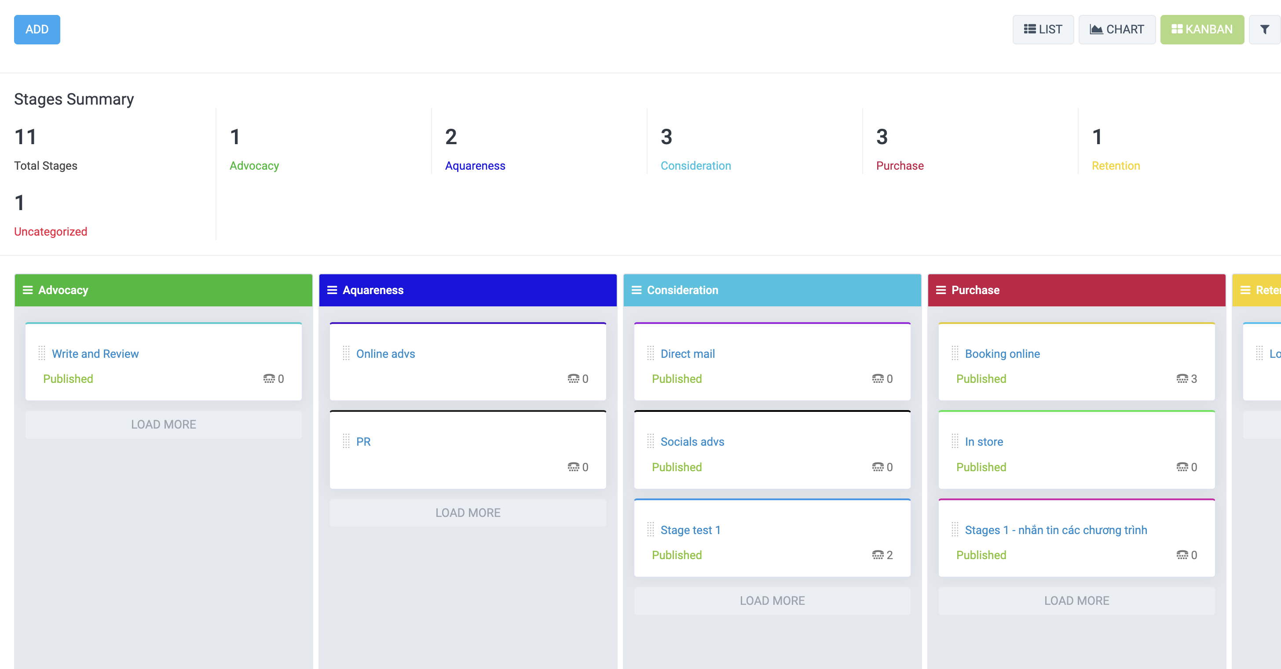Click drag handle on Online advs card
Viewport: 1281px width, 669px height.
tap(346, 353)
